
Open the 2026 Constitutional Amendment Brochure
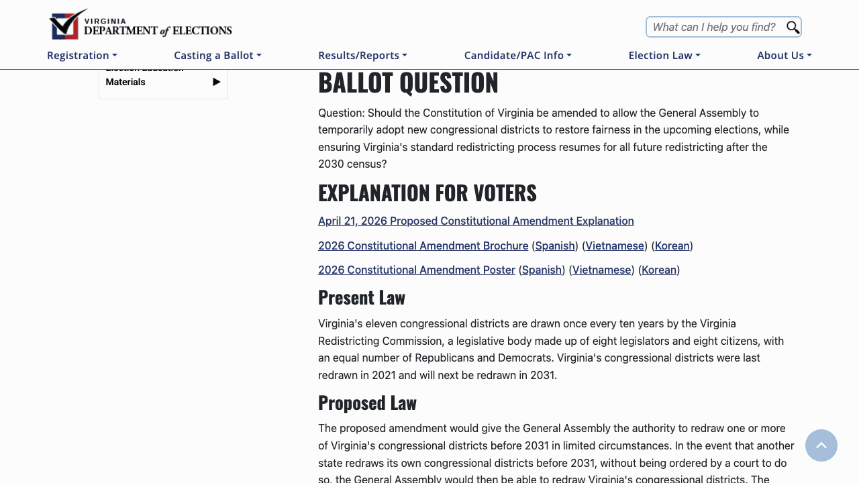[x=423, y=246]
